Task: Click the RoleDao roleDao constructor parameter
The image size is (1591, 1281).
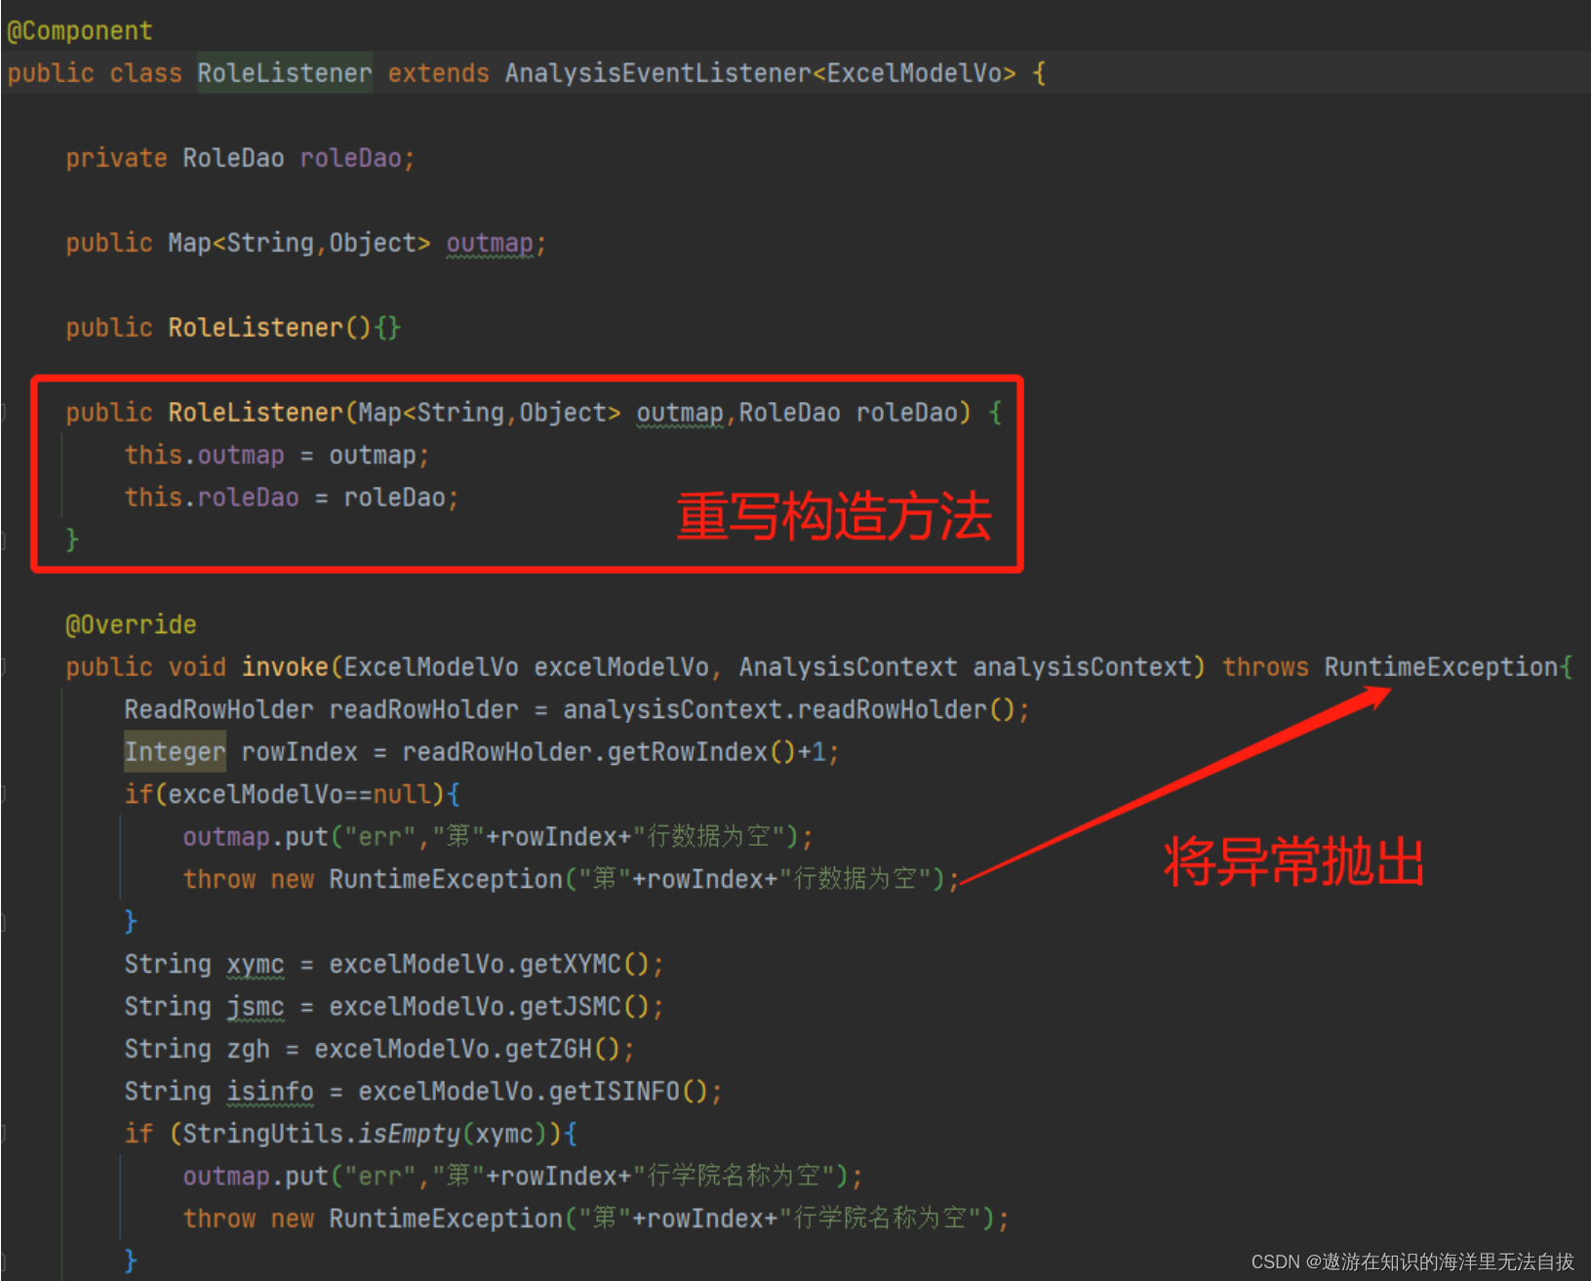Action: pos(848,413)
